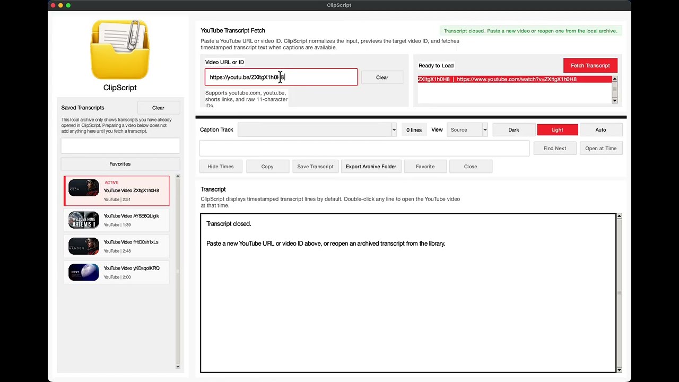Viewport: 679px width, 382px height.
Task: Toggle Hide Times for transcript
Action: 221,167
